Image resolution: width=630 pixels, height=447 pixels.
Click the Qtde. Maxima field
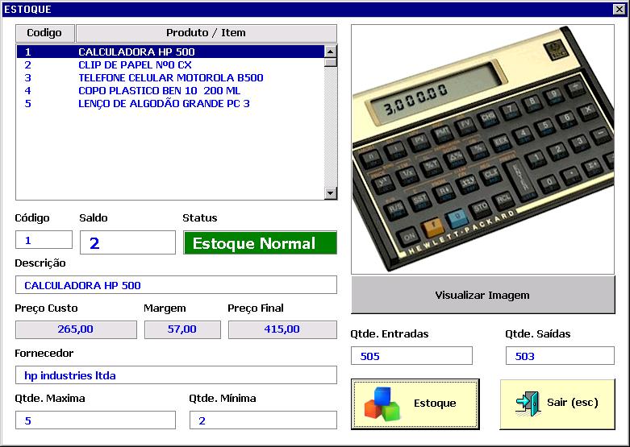point(96,420)
